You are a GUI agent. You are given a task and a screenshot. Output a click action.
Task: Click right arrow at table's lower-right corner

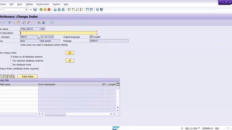(114, 114)
